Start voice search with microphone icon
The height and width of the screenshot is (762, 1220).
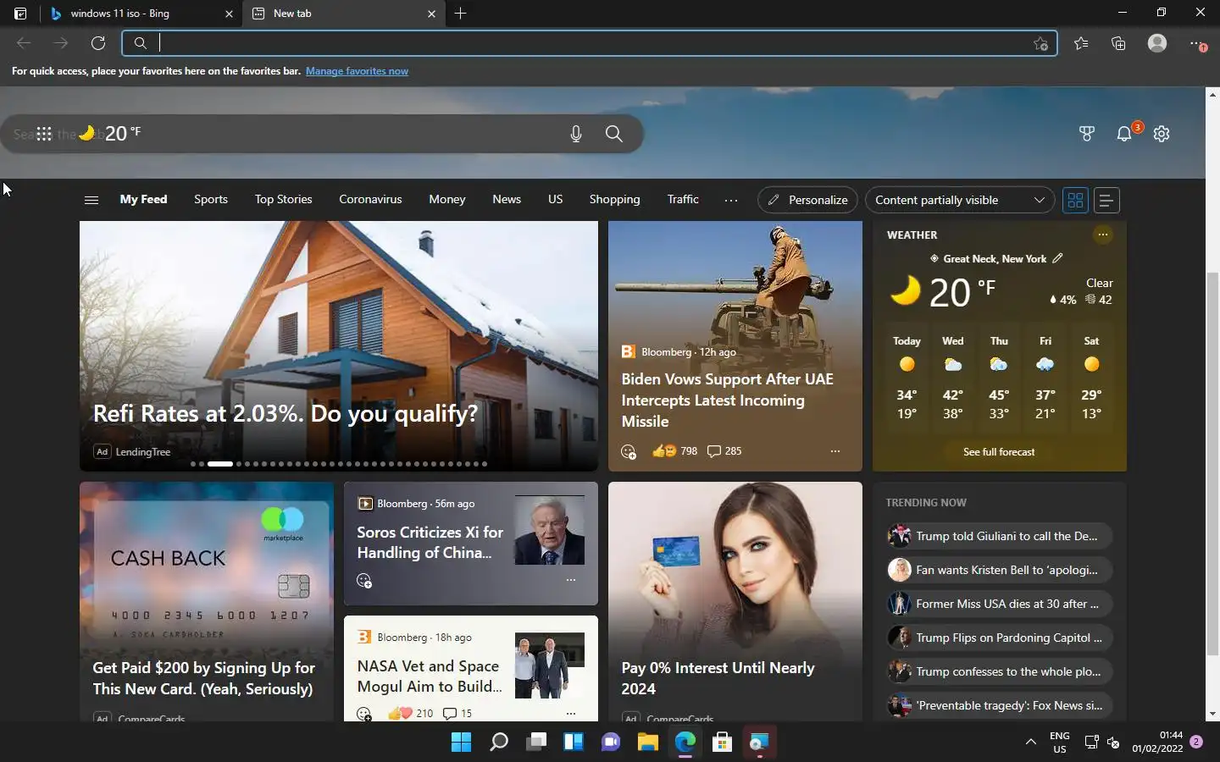[x=576, y=134]
